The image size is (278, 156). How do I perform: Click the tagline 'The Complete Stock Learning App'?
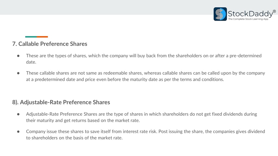click(x=248, y=19)
